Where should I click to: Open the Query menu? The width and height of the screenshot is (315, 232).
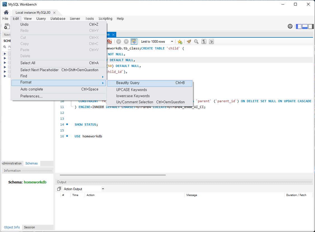(41, 19)
